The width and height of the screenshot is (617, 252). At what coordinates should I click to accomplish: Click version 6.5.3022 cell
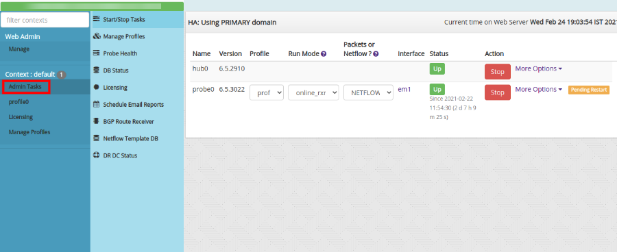pyautogui.click(x=232, y=89)
